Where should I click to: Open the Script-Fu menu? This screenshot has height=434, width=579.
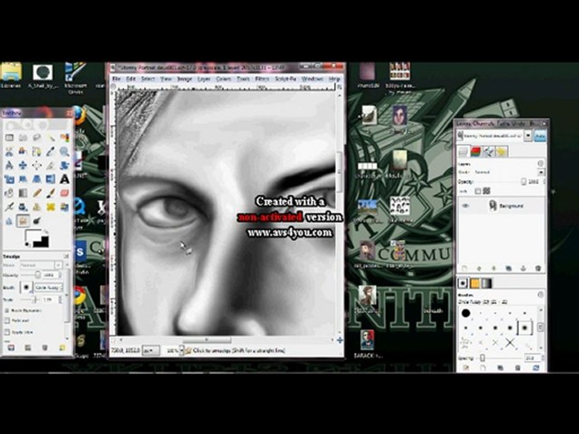tap(285, 79)
